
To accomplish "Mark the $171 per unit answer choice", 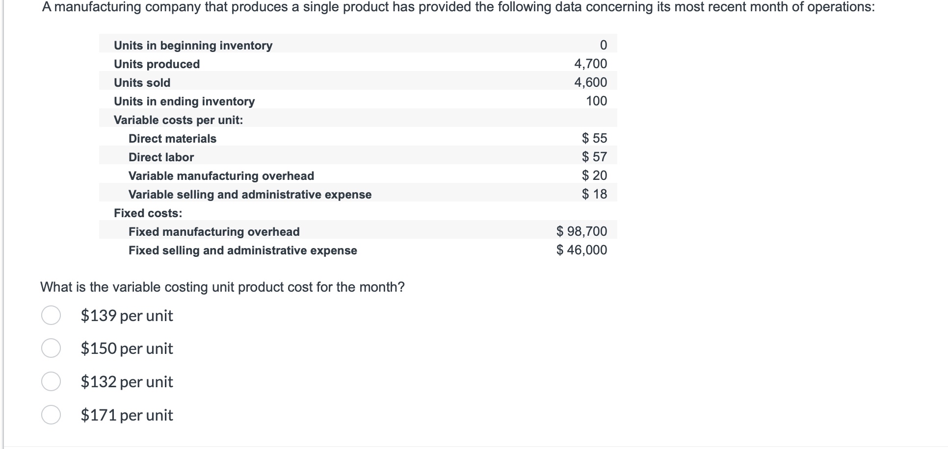I will [51, 415].
